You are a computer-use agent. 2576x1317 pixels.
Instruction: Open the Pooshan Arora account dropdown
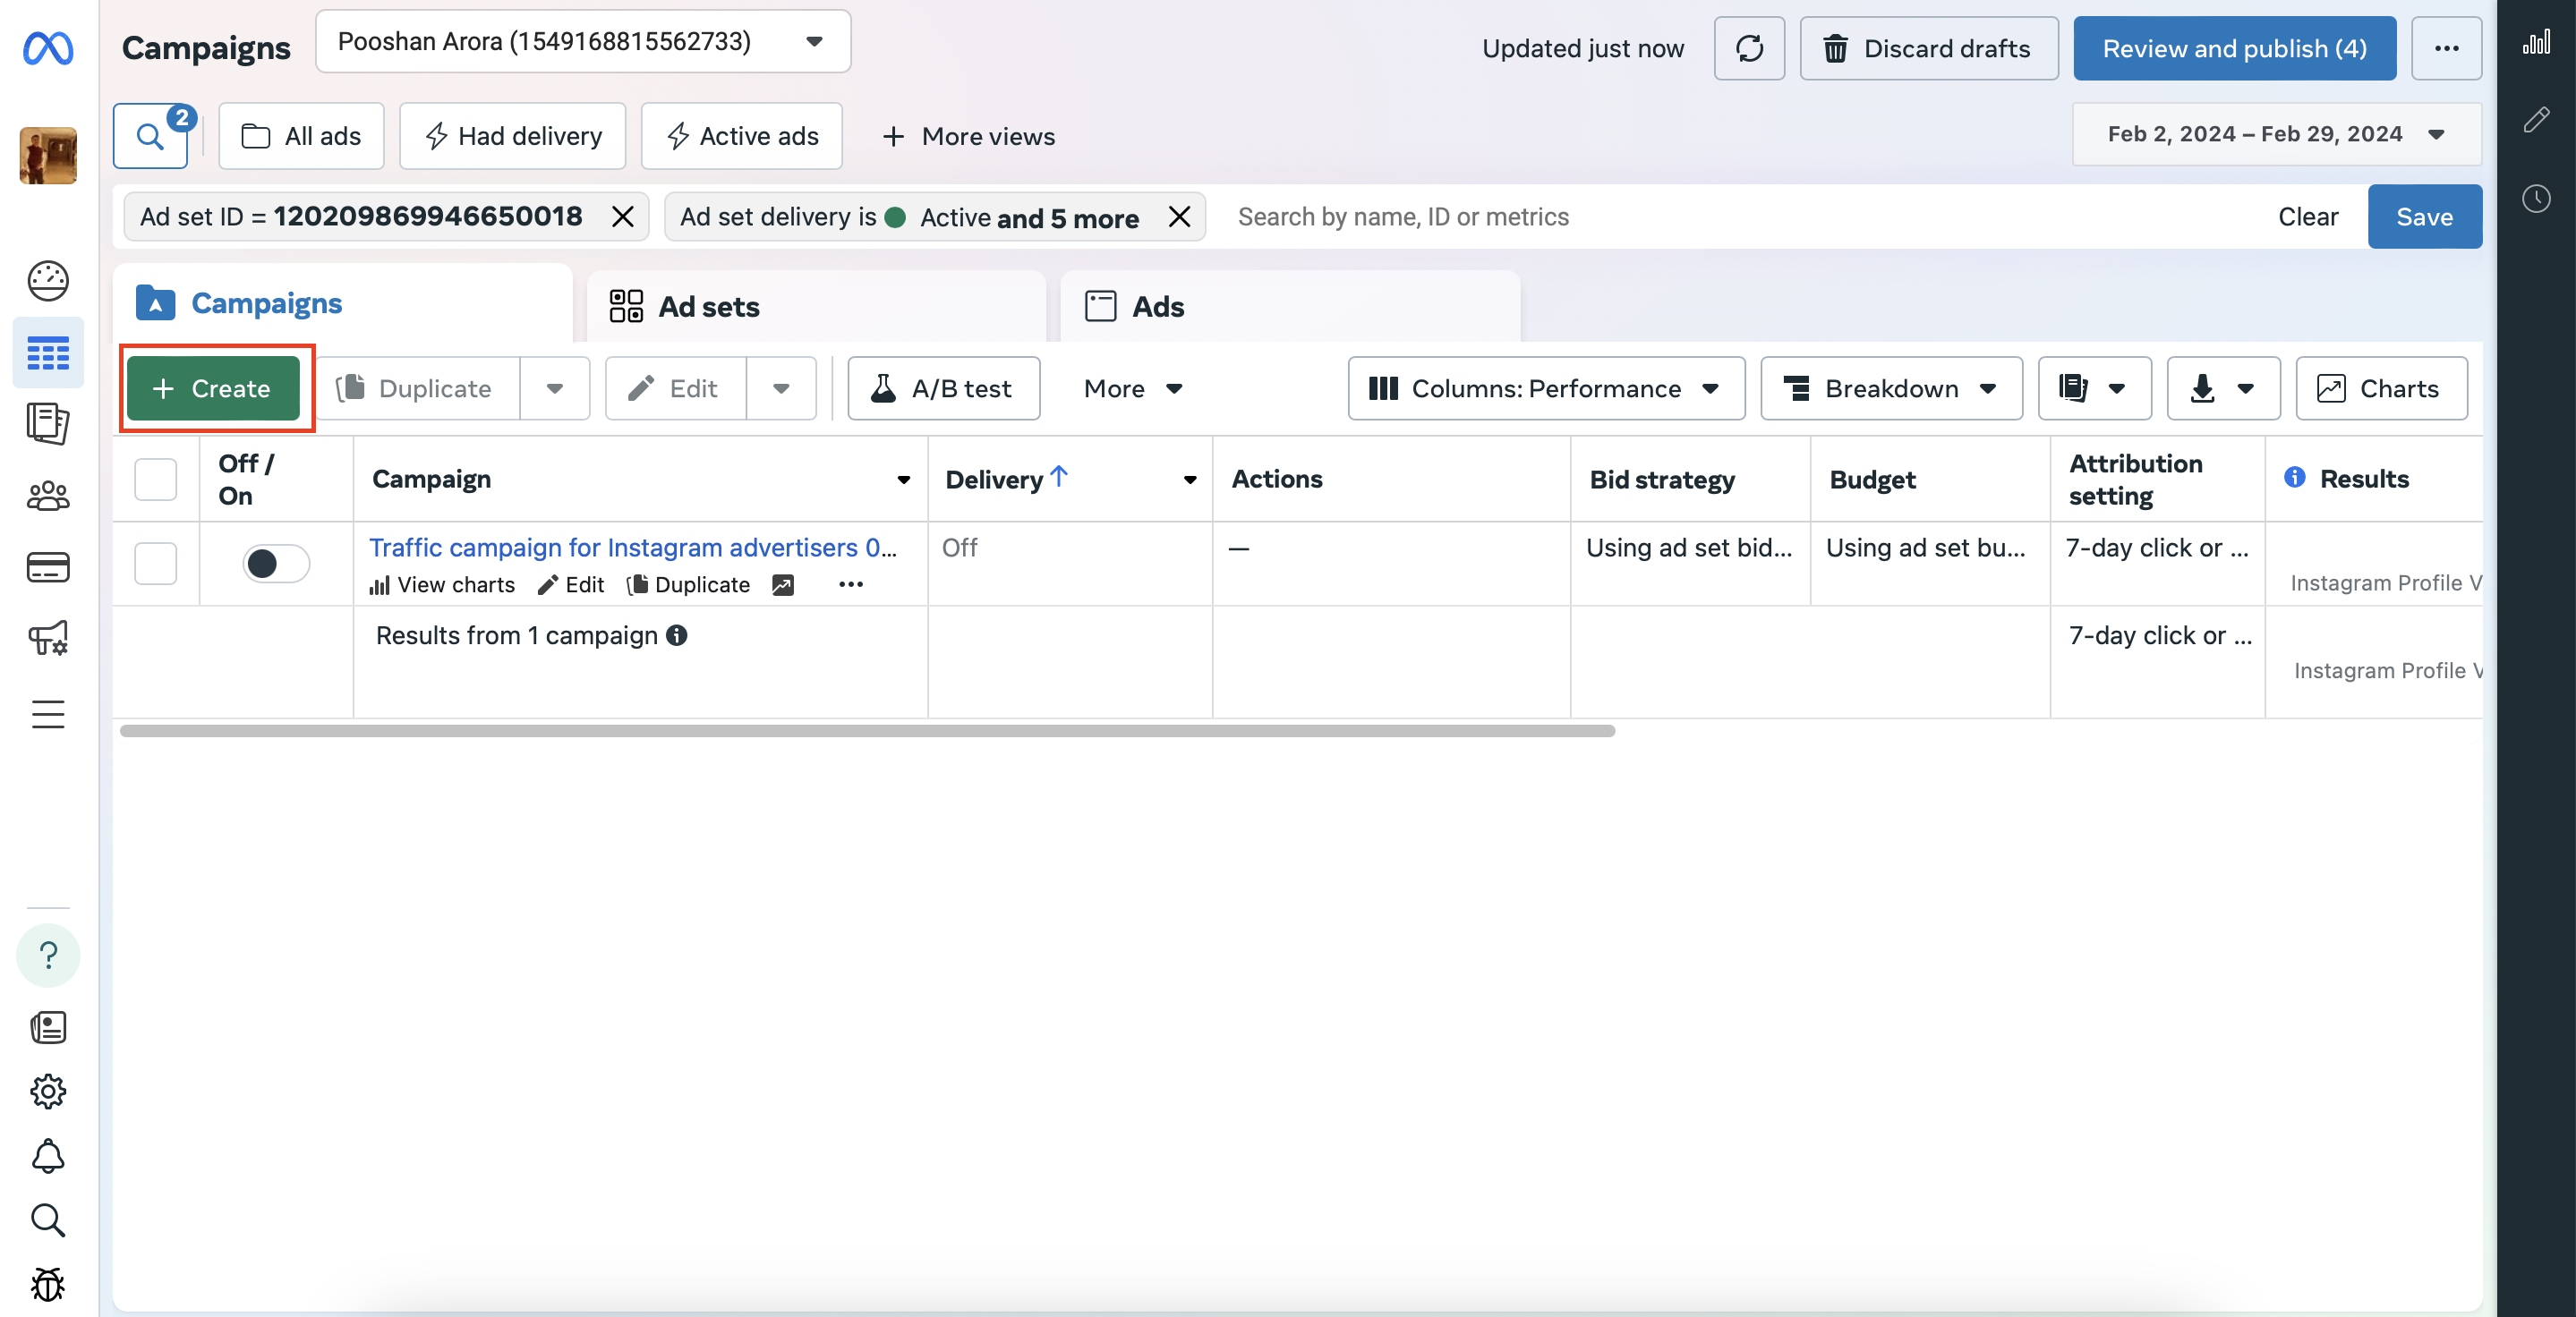583,42
